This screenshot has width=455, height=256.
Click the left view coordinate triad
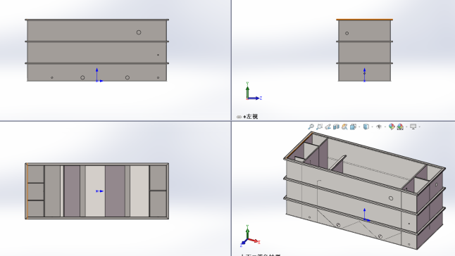[254, 91]
